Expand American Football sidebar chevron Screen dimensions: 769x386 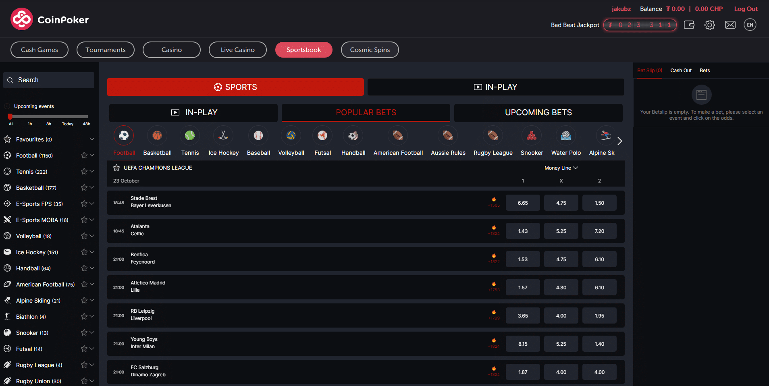[92, 284]
